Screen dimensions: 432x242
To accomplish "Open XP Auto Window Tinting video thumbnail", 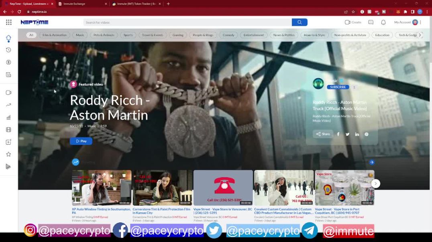I will (x=102, y=188).
